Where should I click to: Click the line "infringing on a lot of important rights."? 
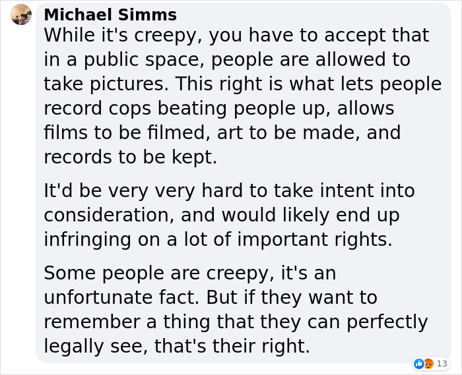pyautogui.click(x=218, y=240)
